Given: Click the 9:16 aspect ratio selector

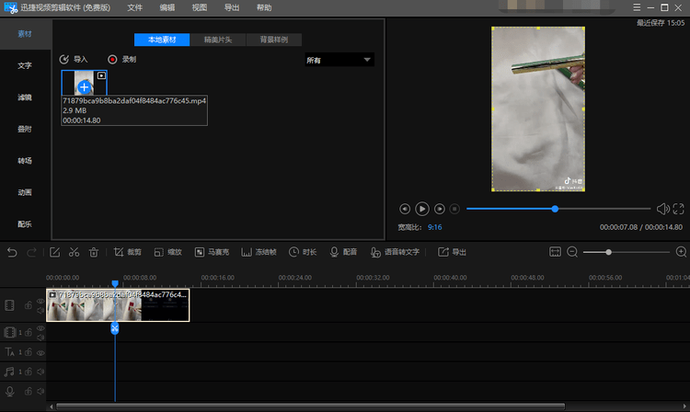Looking at the screenshot, I should point(434,226).
